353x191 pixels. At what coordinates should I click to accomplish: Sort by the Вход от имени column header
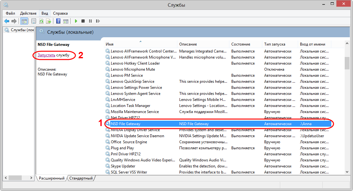(314, 44)
